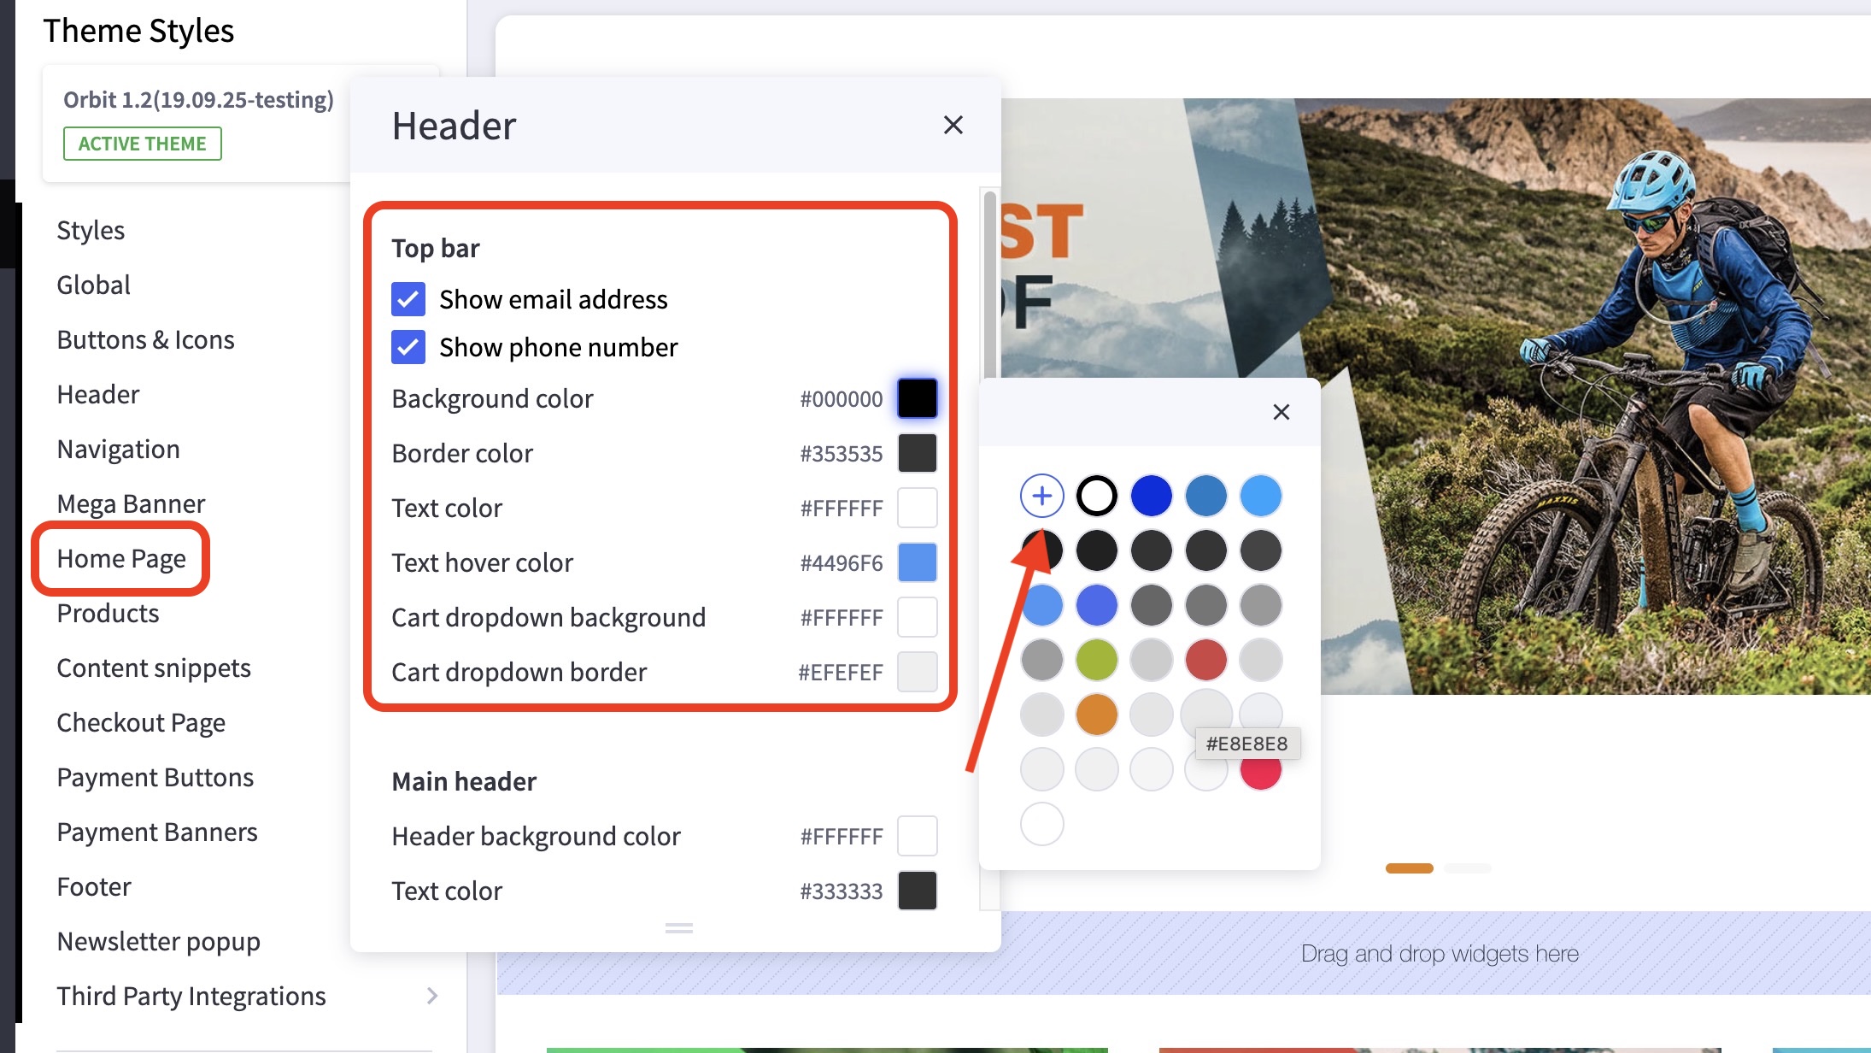Open Footer settings in sidebar
Viewport: 1871px width, 1053px height.
pyautogui.click(x=94, y=886)
